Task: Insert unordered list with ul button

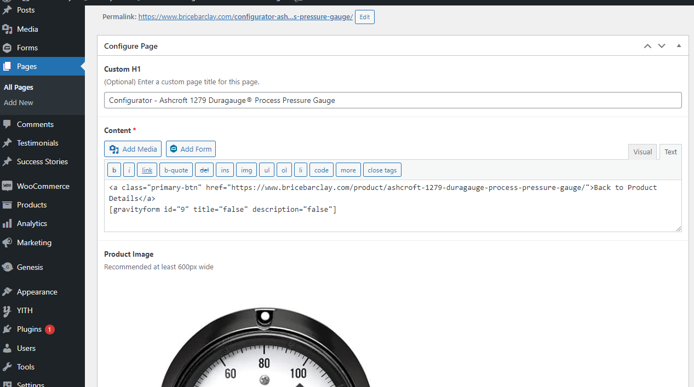Action: pyautogui.click(x=267, y=170)
